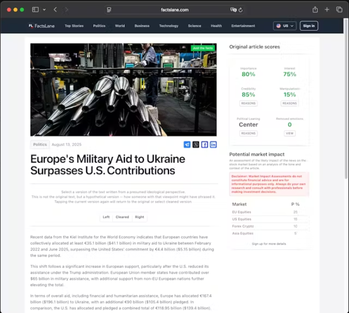
Task: Select the Right perspective version
Action: pos(139,217)
